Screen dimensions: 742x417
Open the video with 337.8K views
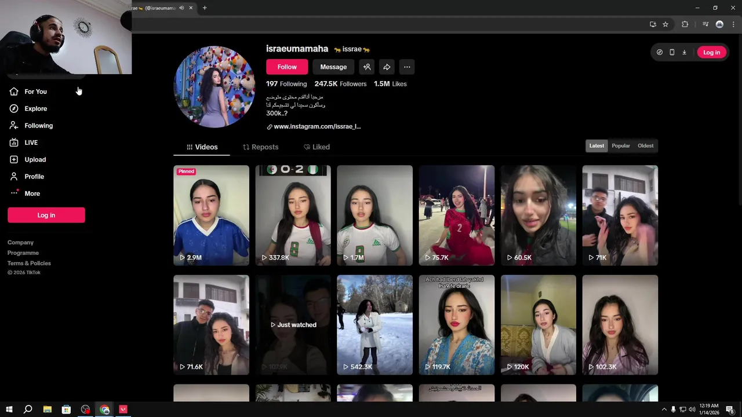tap(293, 215)
